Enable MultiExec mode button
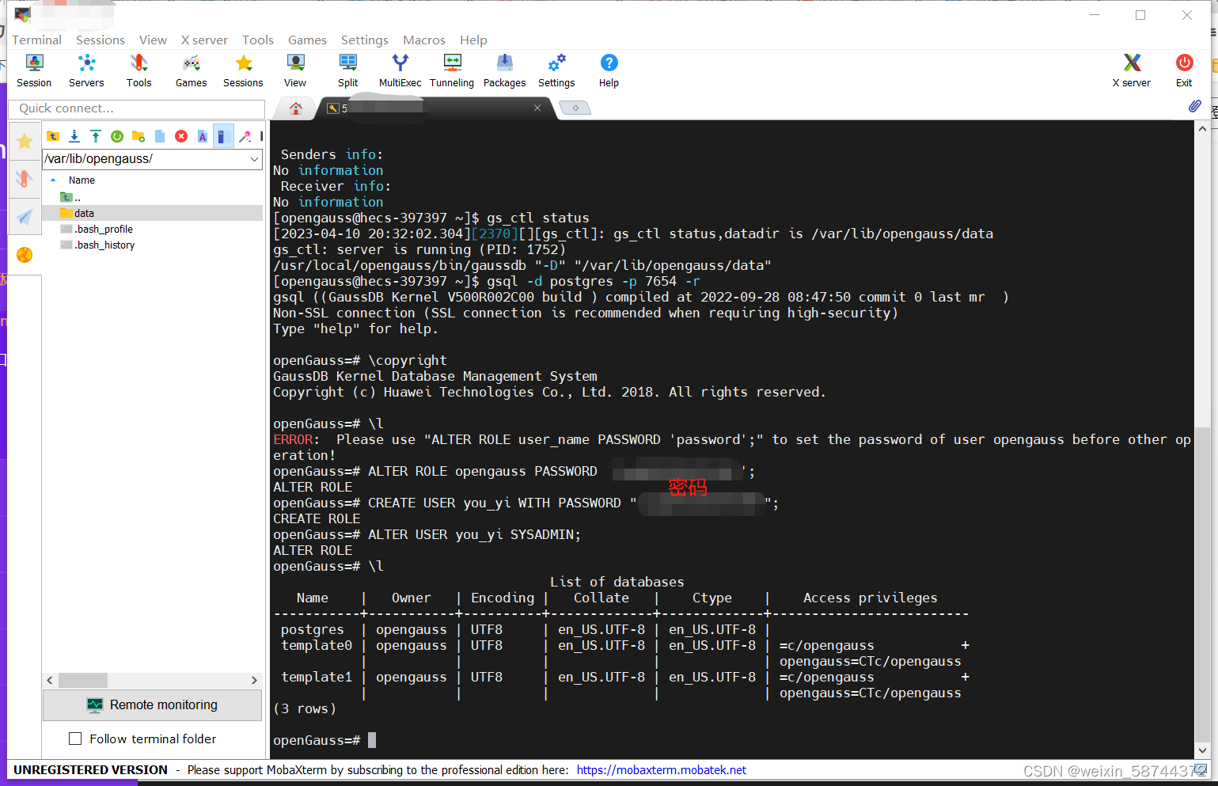1218x786 pixels. [400, 70]
